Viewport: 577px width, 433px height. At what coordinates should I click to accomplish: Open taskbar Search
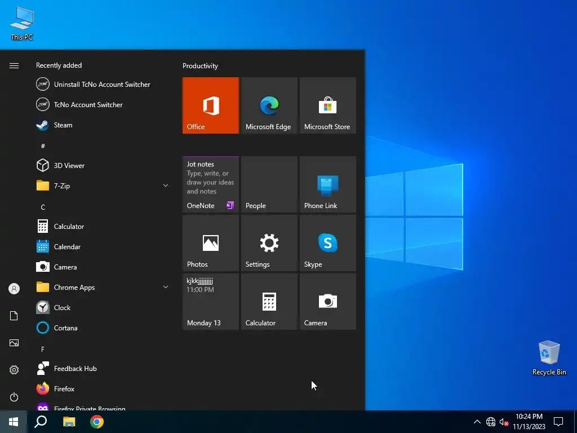tap(41, 422)
